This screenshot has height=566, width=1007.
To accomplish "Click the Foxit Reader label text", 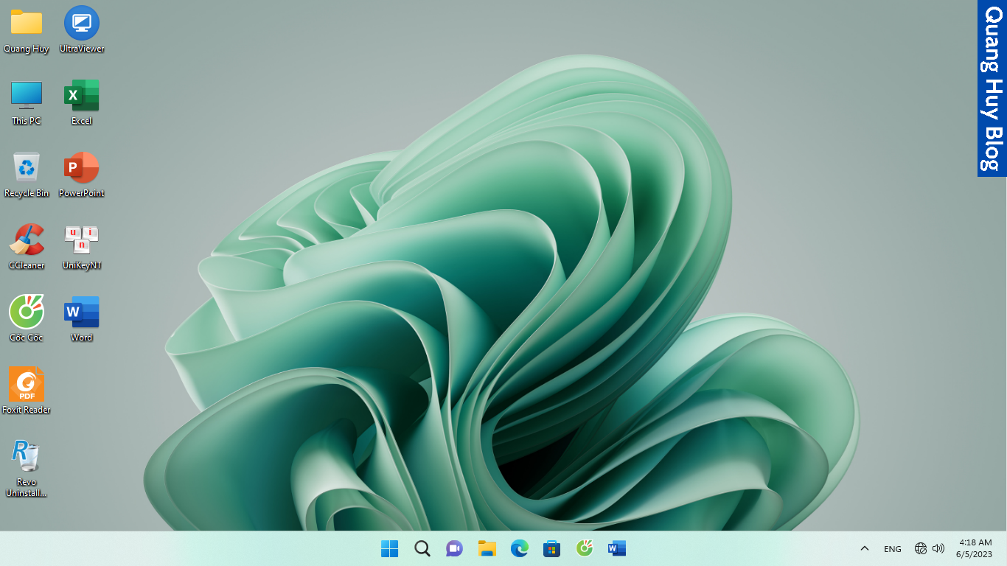I will tap(27, 410).
